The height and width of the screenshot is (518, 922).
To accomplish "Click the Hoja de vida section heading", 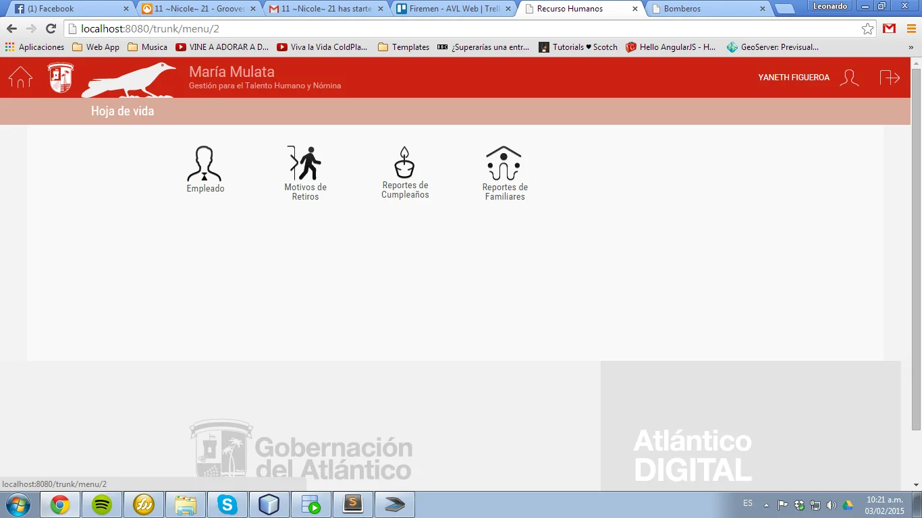I will [x=122, y=111].
